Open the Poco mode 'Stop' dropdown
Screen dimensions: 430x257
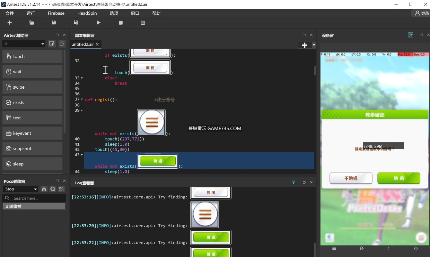21,189
